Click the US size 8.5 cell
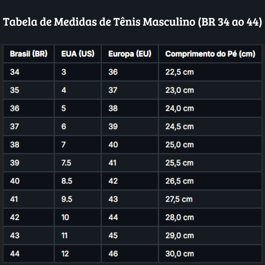265x265 pixels. click(x=78, y=181)
